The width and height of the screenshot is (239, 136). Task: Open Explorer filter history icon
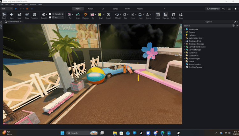click(233, 26)
